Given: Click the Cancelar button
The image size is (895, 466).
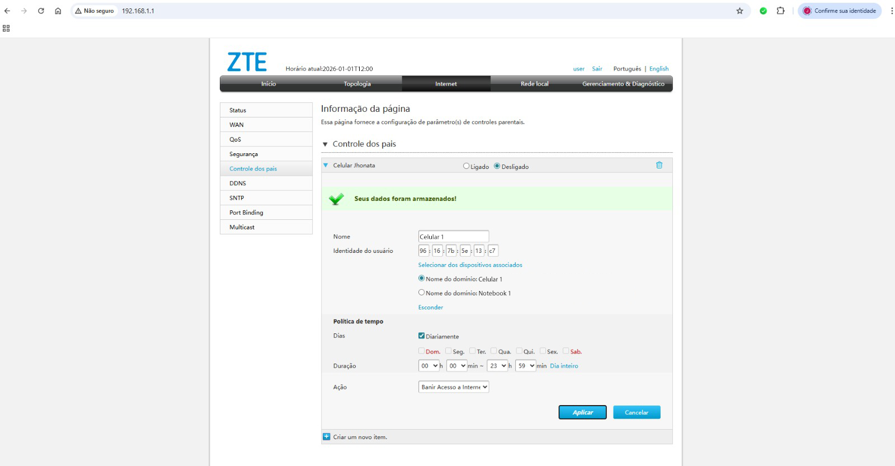Looking at the screenshot, I should [637, 412].
